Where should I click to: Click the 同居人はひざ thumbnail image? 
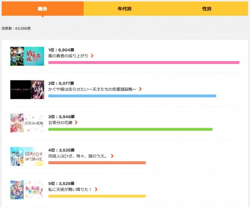click(x=22, y=156)
